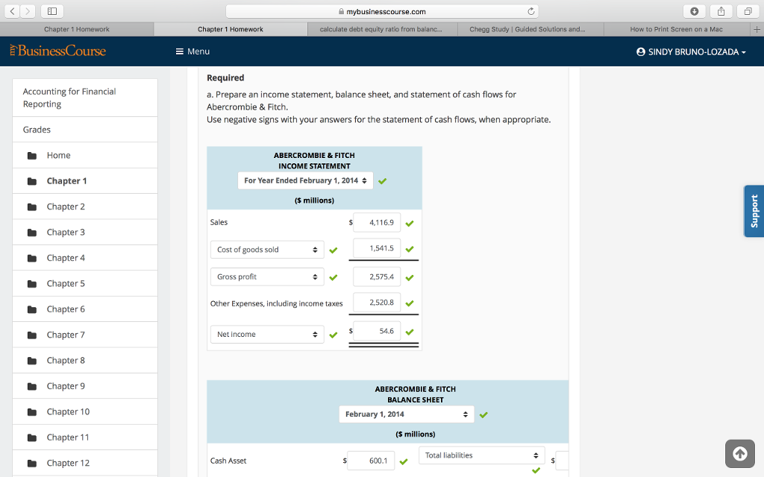Image resolution: width=764 pixels, height=477 pixels.
Task: Click the Chapter 7 folder icon
Action: pyautogui.click(x=32, y=335)
